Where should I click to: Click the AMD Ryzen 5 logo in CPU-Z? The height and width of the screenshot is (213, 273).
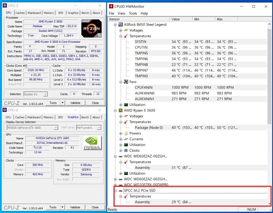91,28
